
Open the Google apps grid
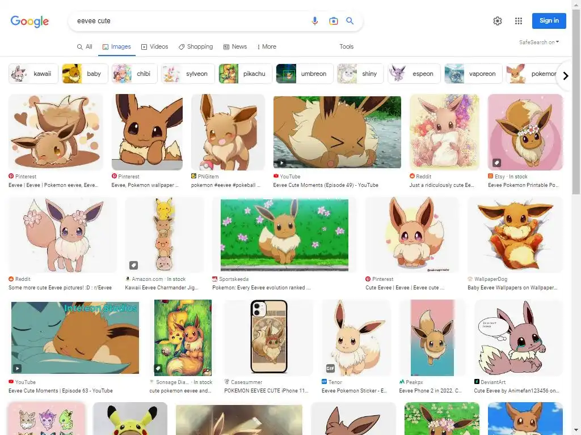(x=519, y=21)
